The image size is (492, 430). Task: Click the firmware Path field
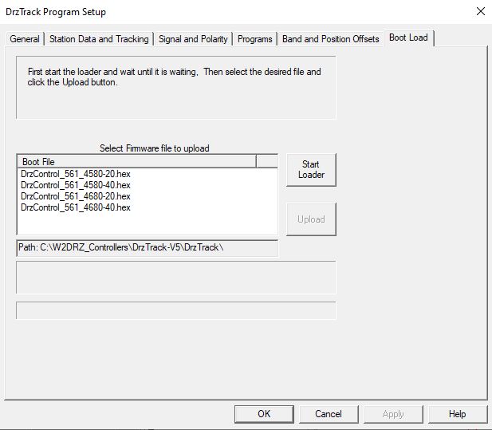tap(148, 248)
